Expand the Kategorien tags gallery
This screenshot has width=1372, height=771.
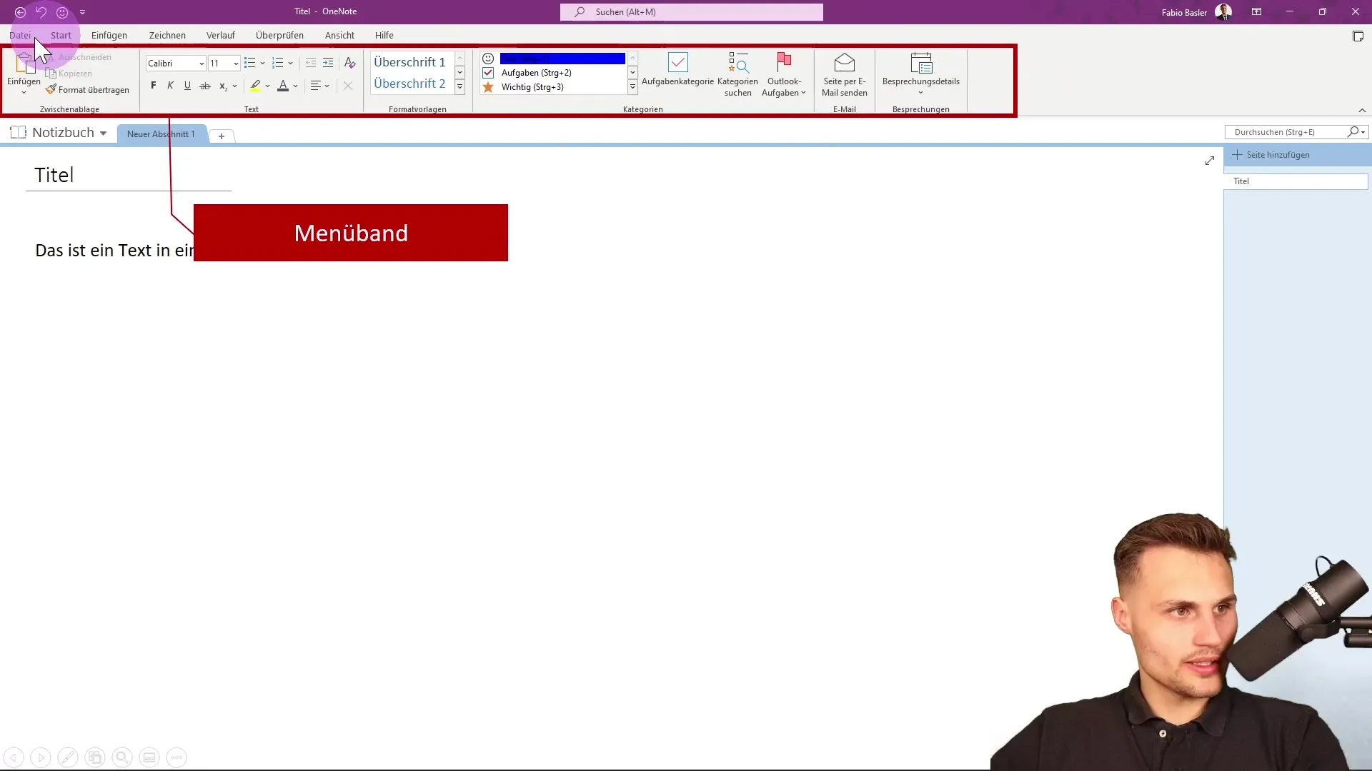tap(632, 87)
